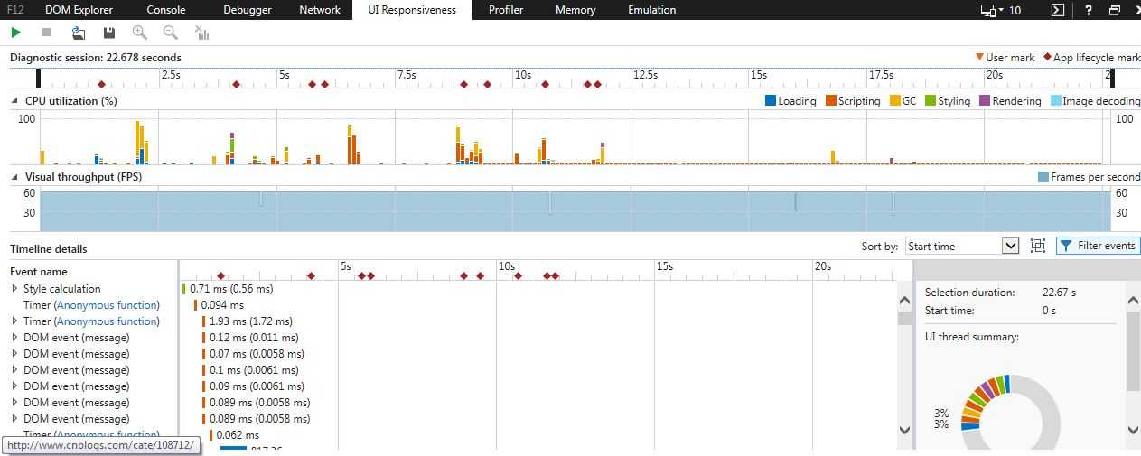Expand the DOM event (message) row with 0.1 ms

click(x=14, y=370)
